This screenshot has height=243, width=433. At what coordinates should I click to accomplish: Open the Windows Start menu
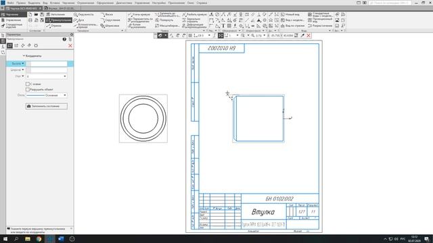(5, 239)
